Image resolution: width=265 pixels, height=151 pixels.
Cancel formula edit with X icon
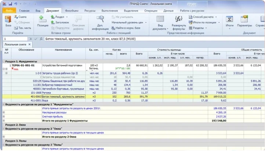(x=30, y=39)
